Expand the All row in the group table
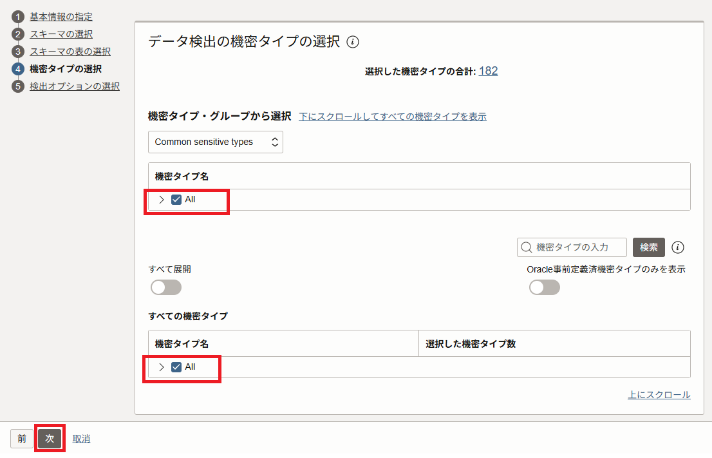The height and width of the screenshot is (458, 712). pyautogui.click(x=161, y=200)
